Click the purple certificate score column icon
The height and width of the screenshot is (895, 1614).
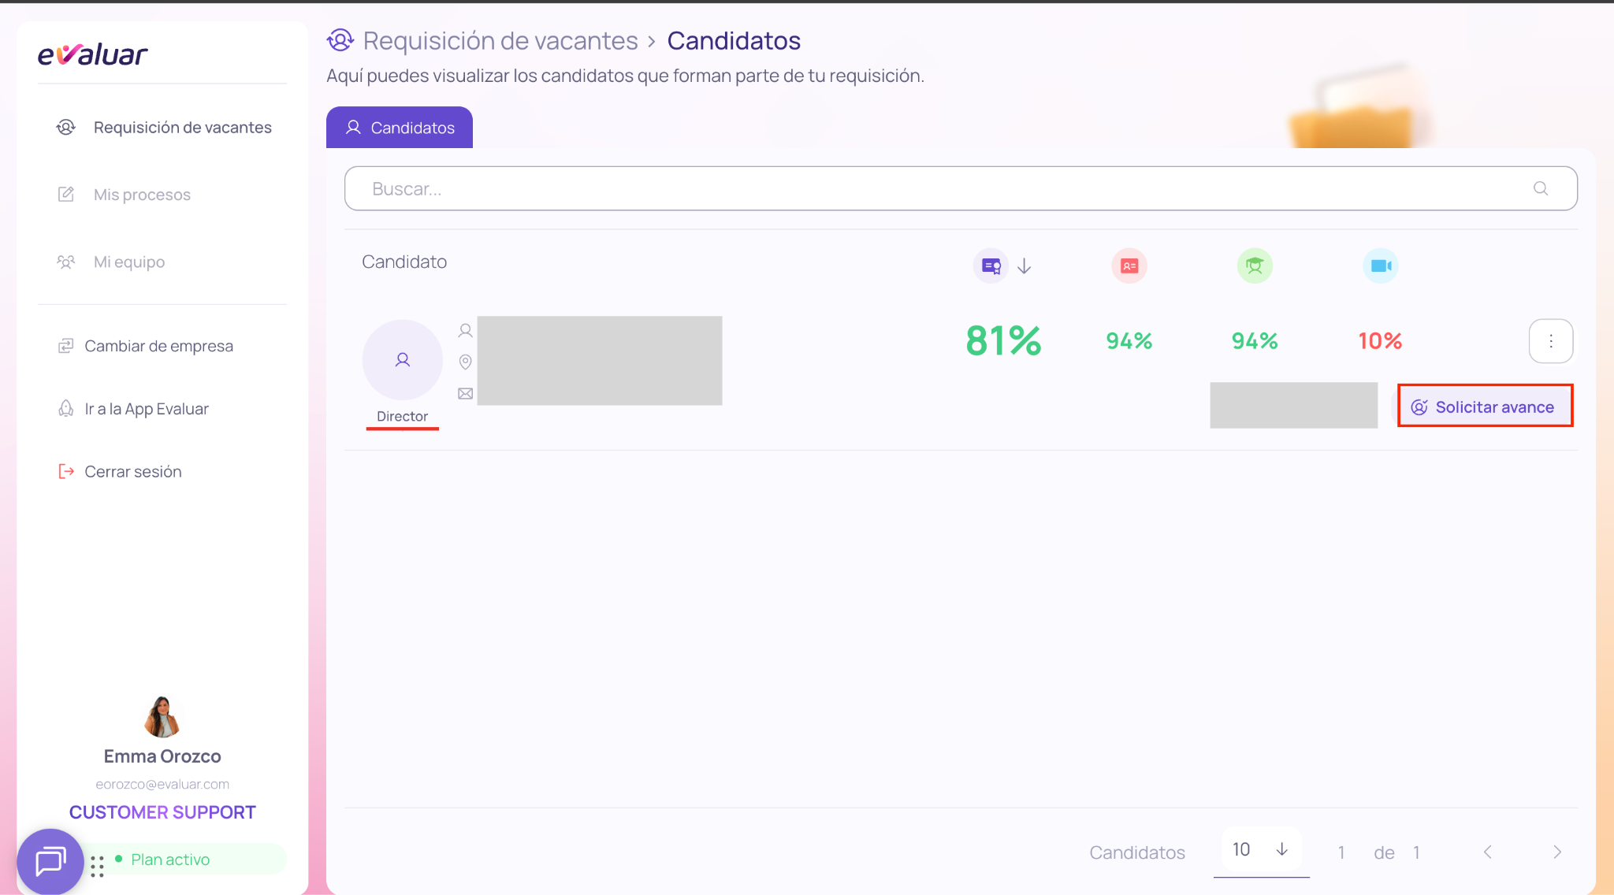click(991, 266)
